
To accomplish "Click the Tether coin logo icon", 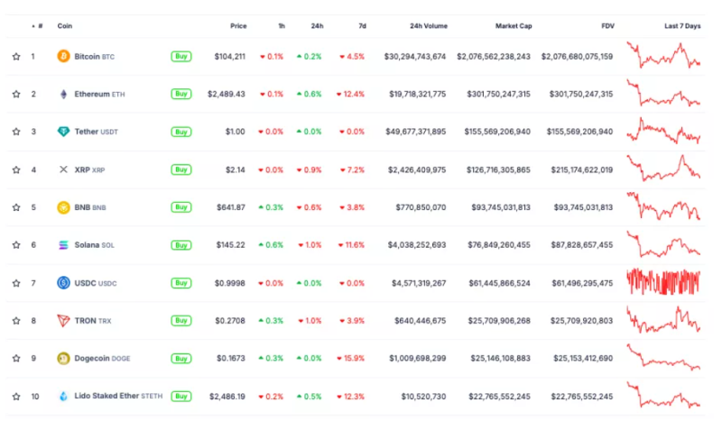I will (x=63, y=132).
